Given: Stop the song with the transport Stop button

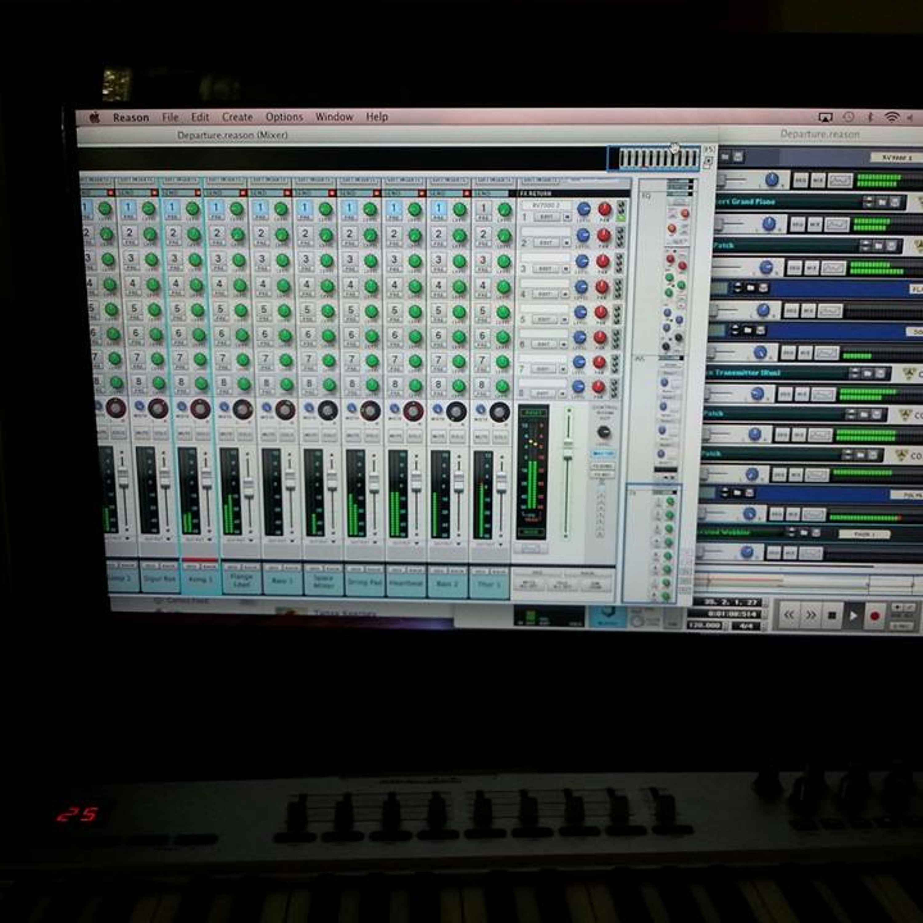Looking at the screenshot, I should 832,616.
